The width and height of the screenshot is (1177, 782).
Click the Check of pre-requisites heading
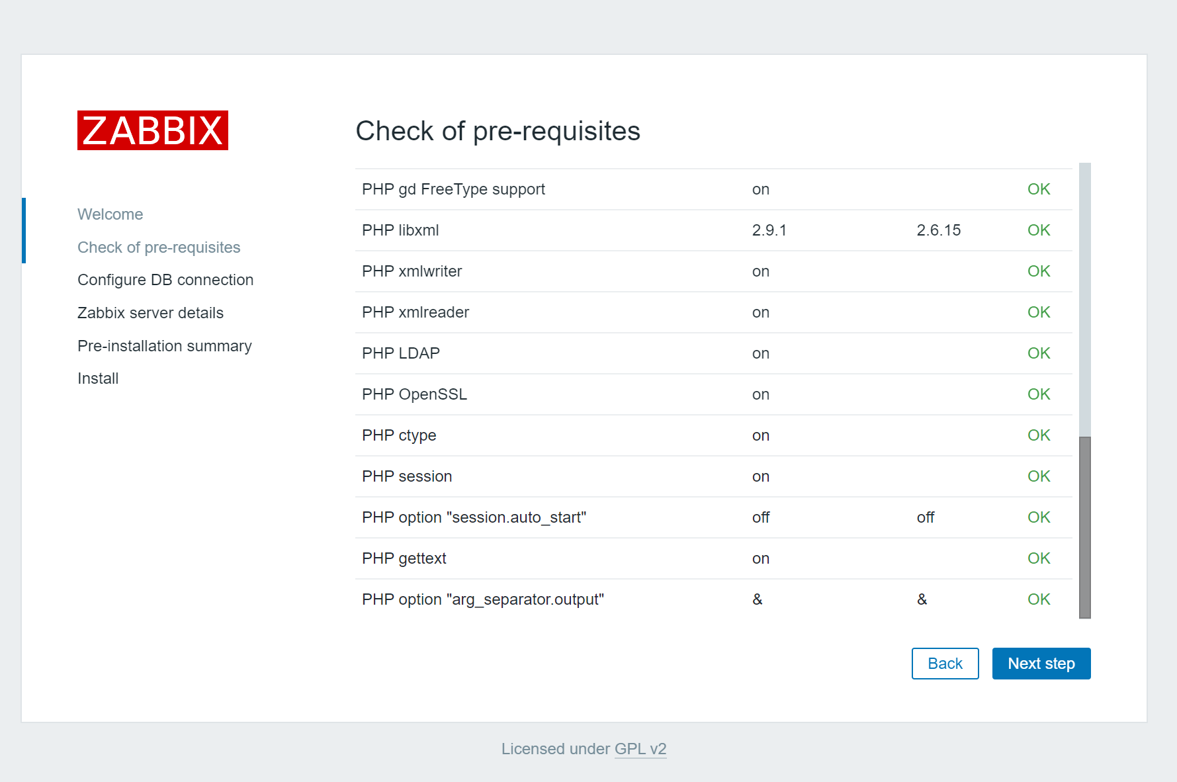(498, 131)
